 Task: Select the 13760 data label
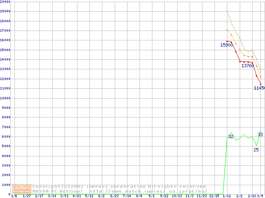click(248, 66)
